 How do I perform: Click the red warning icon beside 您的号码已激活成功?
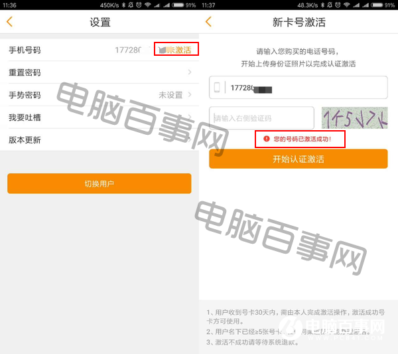(x=267, y=139)
